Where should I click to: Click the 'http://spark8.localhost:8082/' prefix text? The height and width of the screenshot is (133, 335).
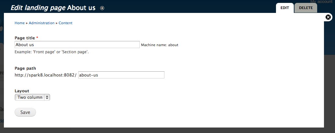pyautogui.click(x=45, y=75)
